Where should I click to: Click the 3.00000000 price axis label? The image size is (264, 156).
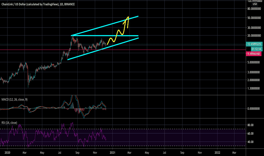[254, 72]
